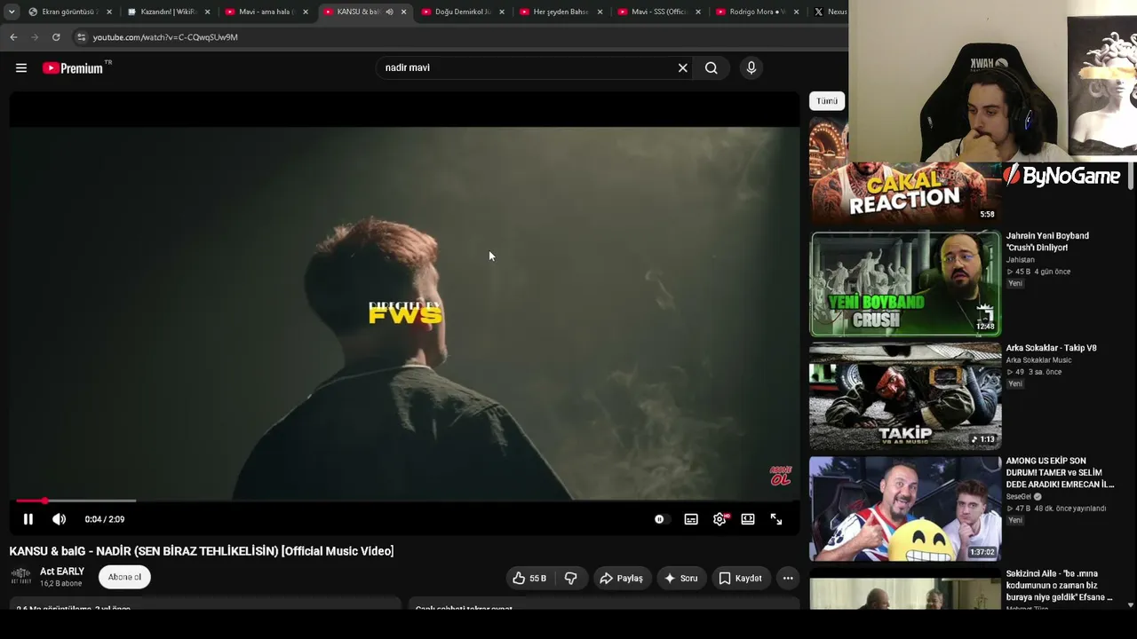Close the 'Mavi - ama hala' tab
This screenshot has width=1137, height=639.
[306, 12]
